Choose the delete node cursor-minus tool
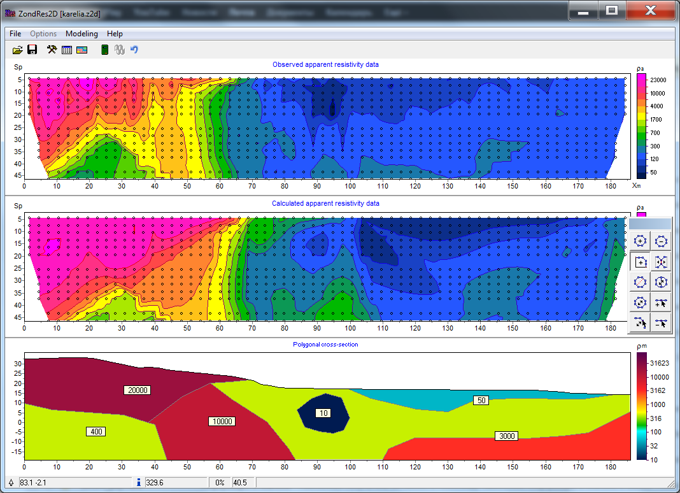This screenshot has height=493, width=680. point(662,324)
